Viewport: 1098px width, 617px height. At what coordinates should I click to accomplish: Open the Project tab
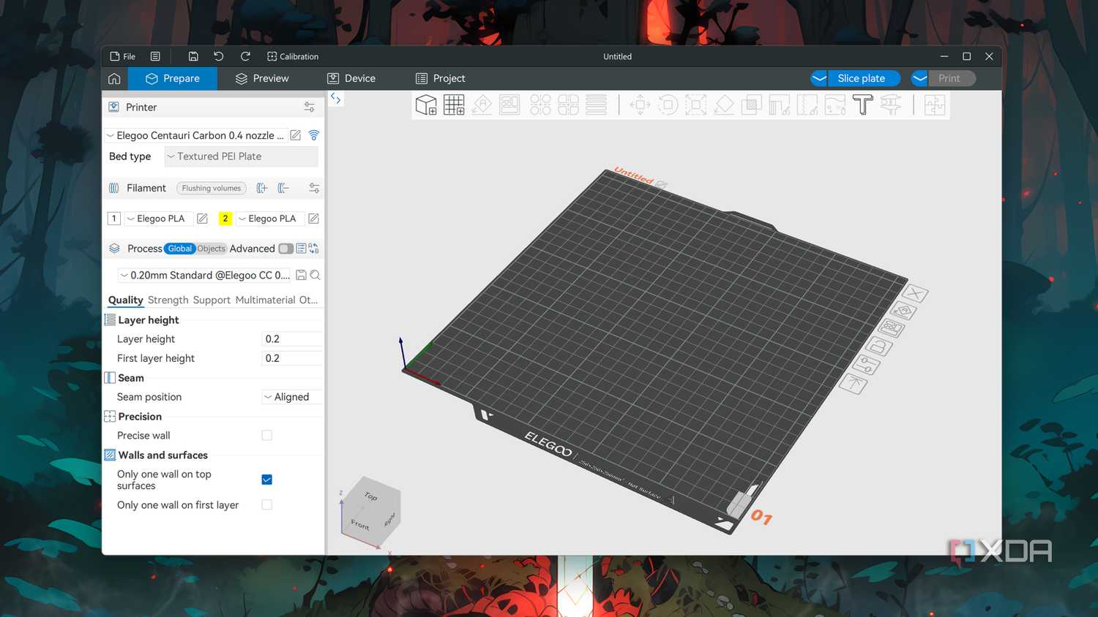coord(441,78)
